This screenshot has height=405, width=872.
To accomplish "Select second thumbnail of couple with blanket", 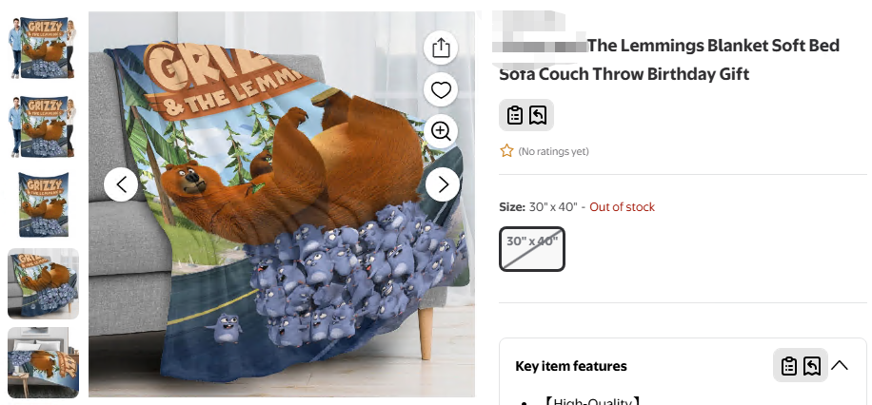I will (x=43, y=126).
